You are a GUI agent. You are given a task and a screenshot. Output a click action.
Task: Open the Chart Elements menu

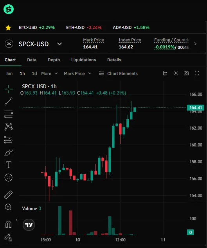click(x=118, y=73)
